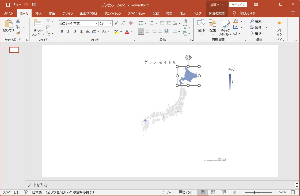The height and width of the screenshot is (196, 300).
Task: Toggle Underline text formatting
Action: 75,31
